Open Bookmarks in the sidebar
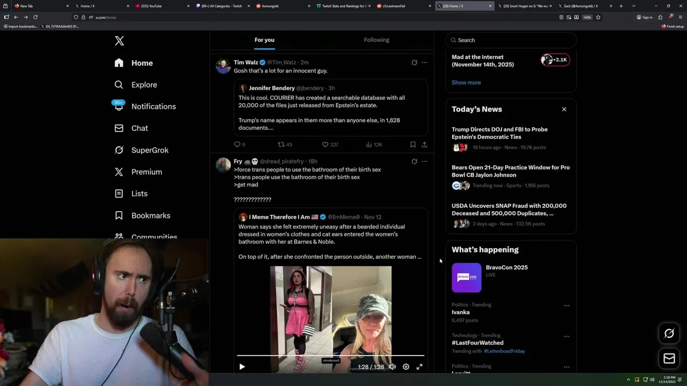Screen dimensions: 687x386 pyautogui.click(x=142, y=216)
